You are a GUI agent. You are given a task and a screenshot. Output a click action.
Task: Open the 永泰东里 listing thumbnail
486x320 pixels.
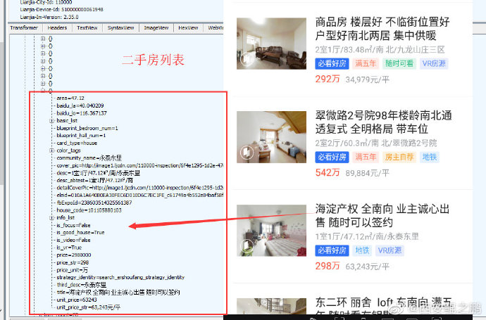(x=271, y=230)
